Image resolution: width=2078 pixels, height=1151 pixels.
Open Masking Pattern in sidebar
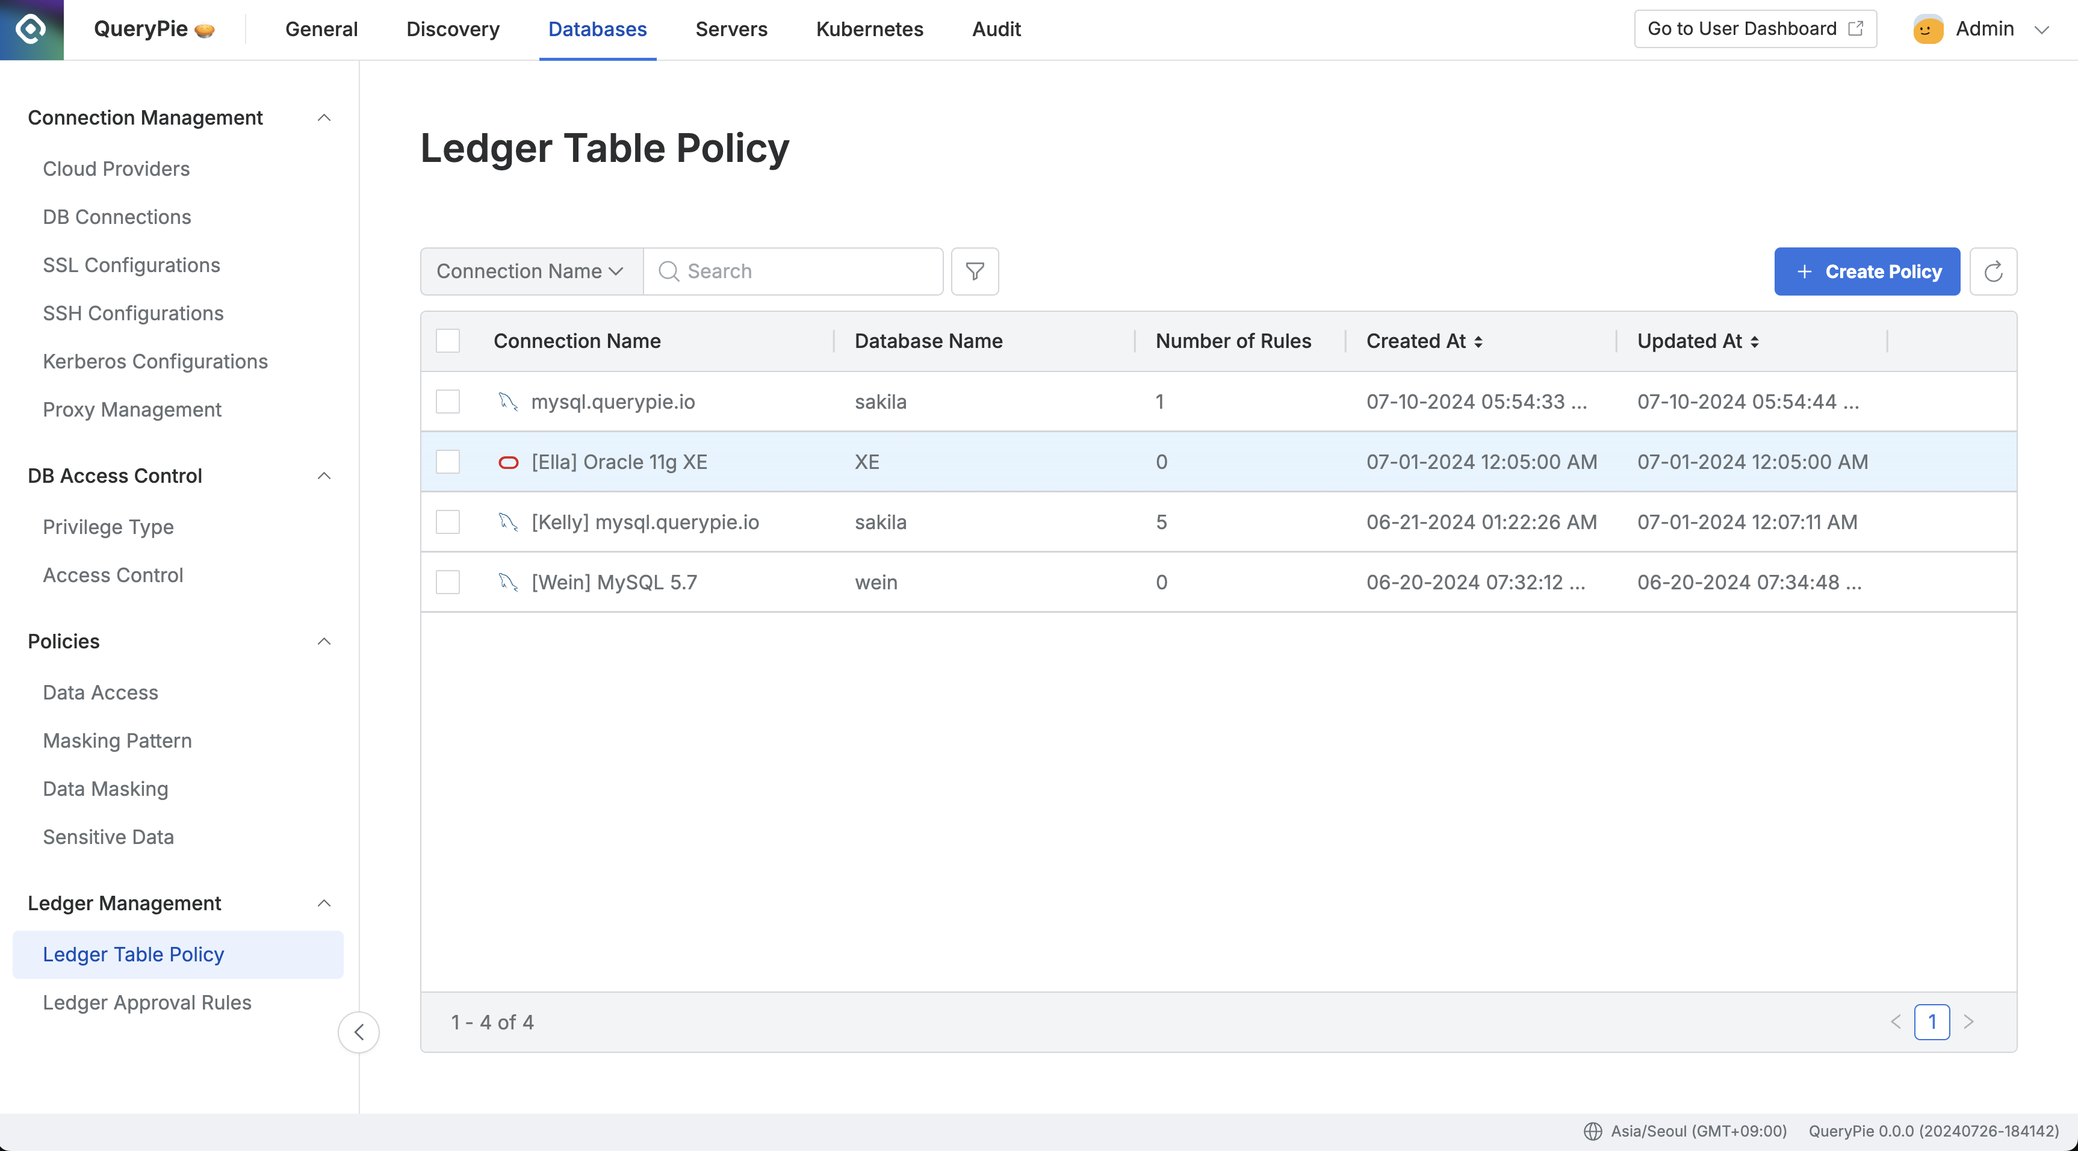[117, 740]
